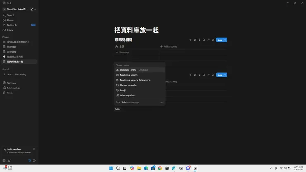Click the blue Notion AI icon at sidebar bottom

[29, 160]
